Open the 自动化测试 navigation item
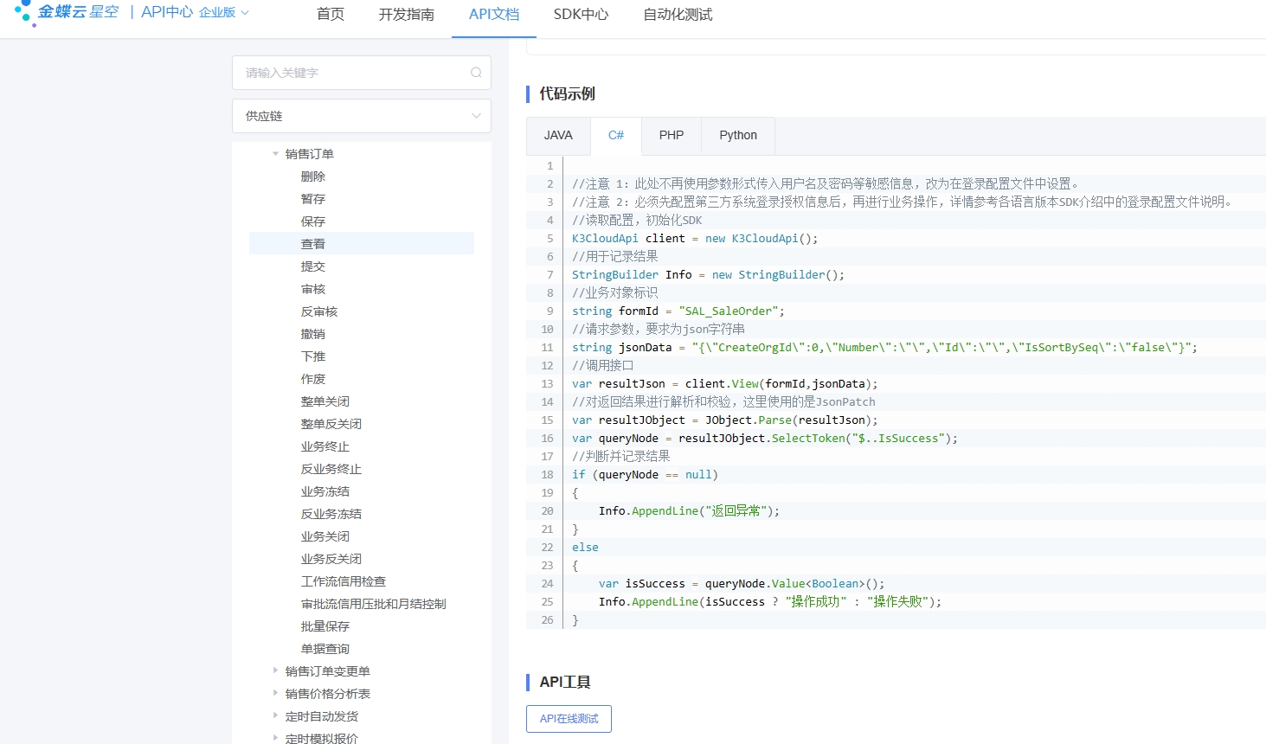The height and width of the screenshot is (744, 1266). click(678, 15)
